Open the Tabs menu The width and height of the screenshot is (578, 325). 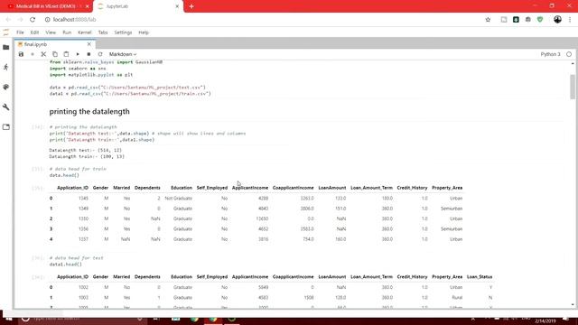pyautogui.click(x=103, y=32)
